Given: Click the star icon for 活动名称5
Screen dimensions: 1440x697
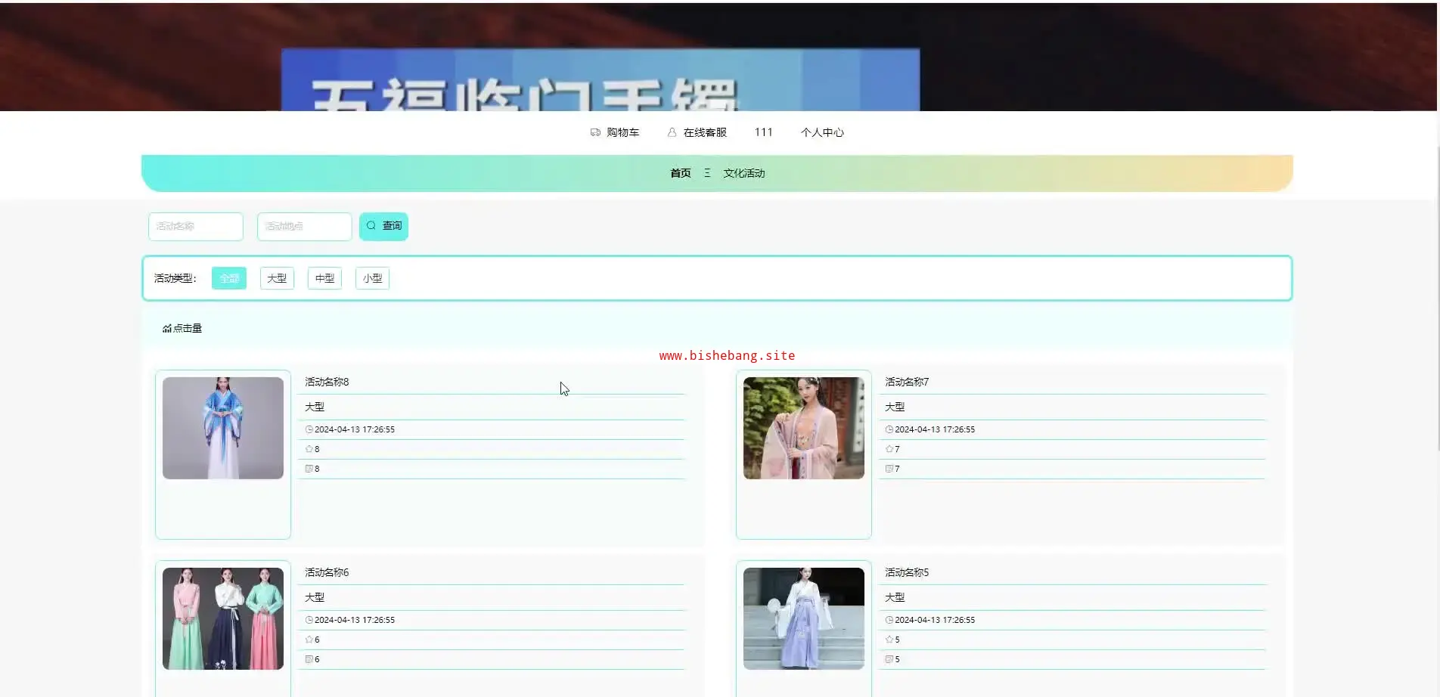Looking at the screenshot, I should click(889, 640).
